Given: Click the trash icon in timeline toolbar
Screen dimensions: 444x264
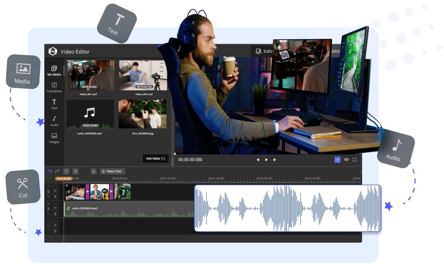Looking at the screenshot, I should point(66,171).
